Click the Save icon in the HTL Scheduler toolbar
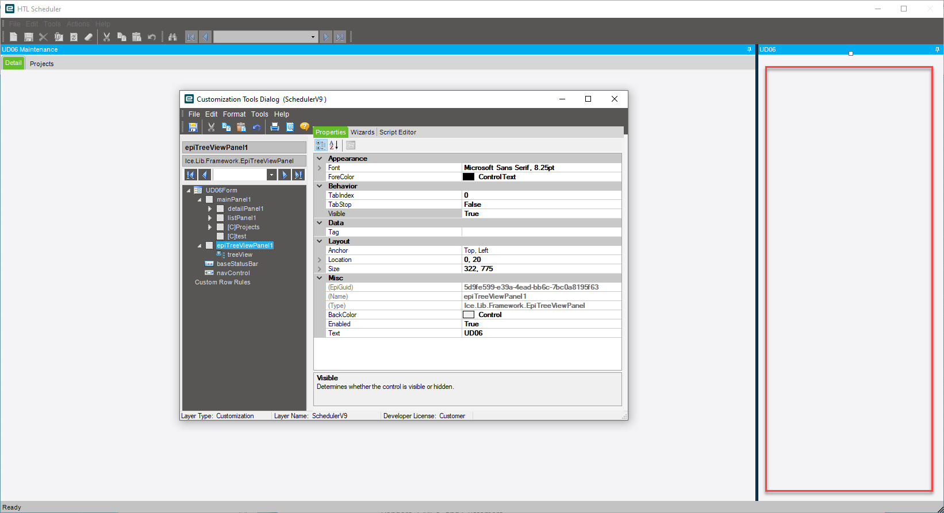The height and width of the screenshot is (513, 944). [x=28, y=37]
